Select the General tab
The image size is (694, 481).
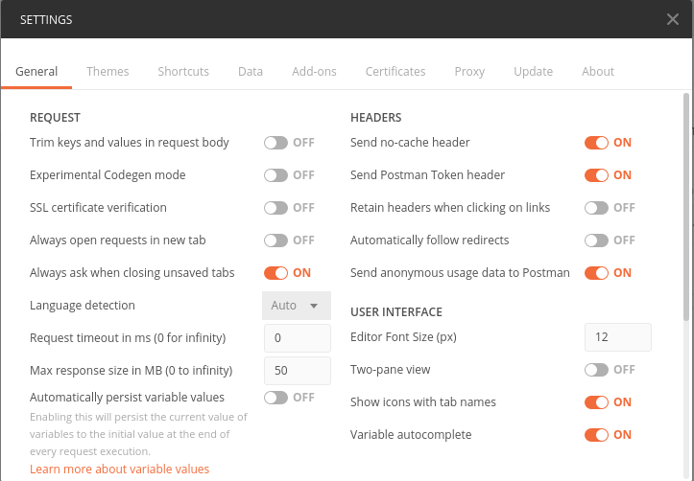click(x=36, y=71)
